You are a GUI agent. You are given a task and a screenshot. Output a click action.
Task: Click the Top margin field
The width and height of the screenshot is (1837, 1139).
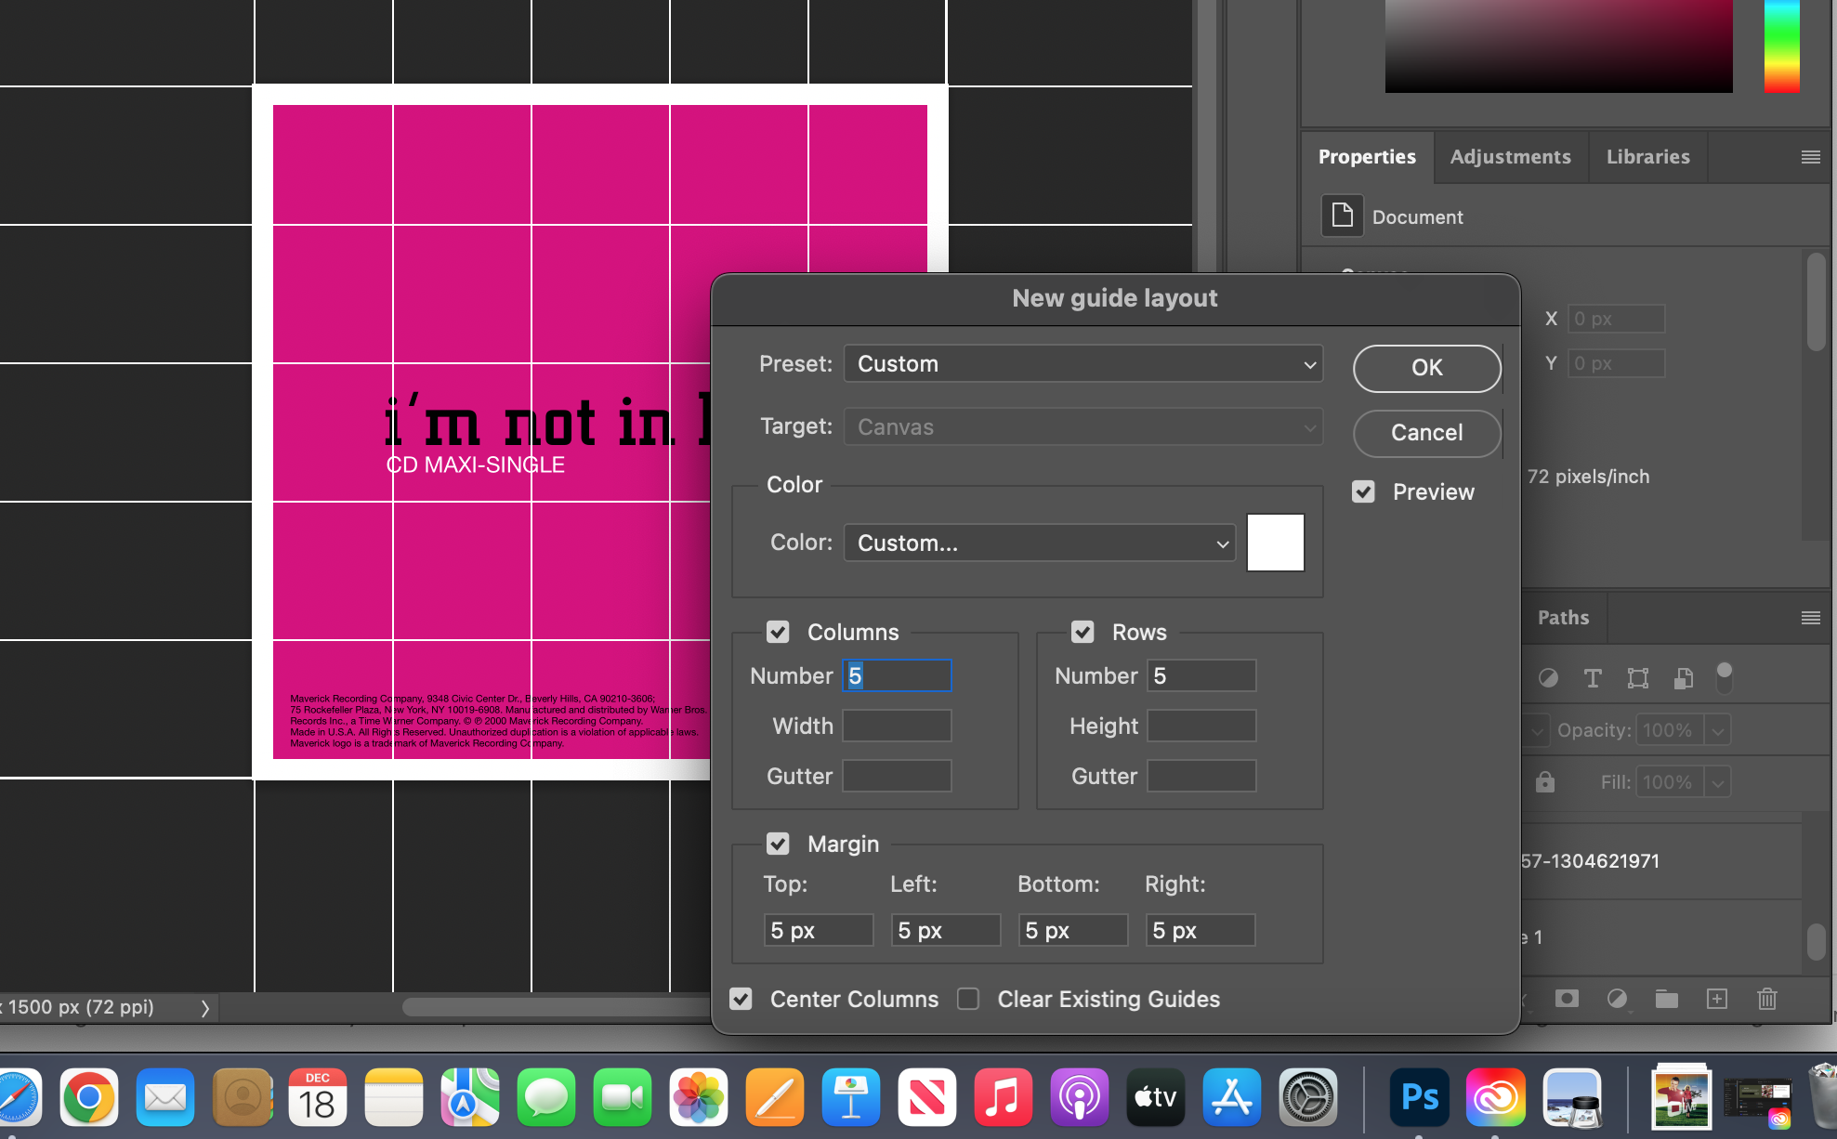(819, 930)
